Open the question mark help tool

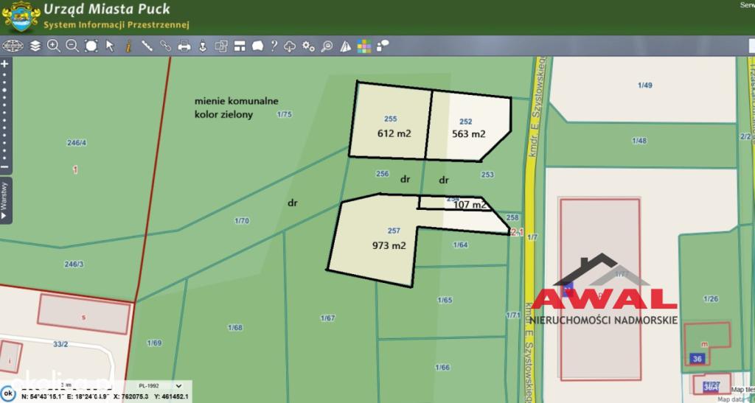(x=274, y=46)
